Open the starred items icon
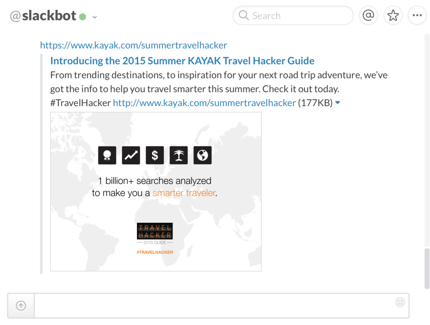The image size is (430, 325). point(393,16)
